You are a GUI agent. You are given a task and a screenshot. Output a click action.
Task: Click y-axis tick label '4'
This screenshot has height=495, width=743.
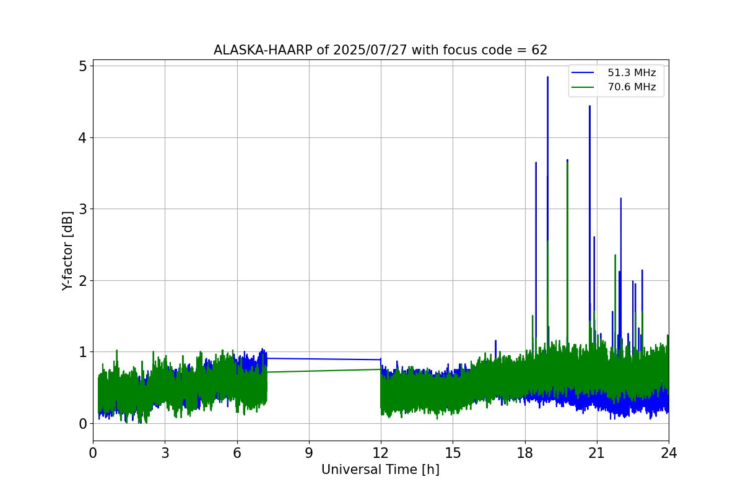[83, 137]
